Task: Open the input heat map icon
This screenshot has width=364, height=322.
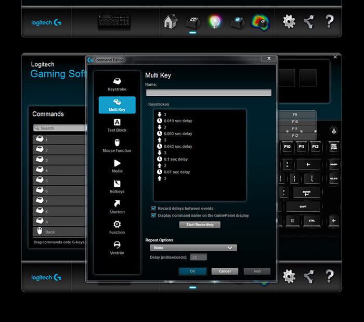Action: (x=259, y=22)
